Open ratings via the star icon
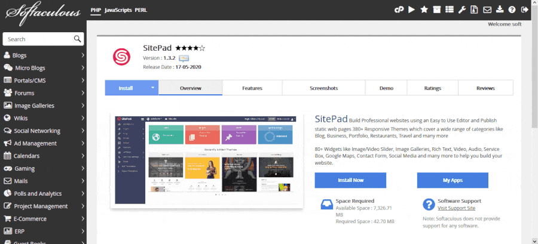Screen dimensions: 538x244 tap(424, 10)
